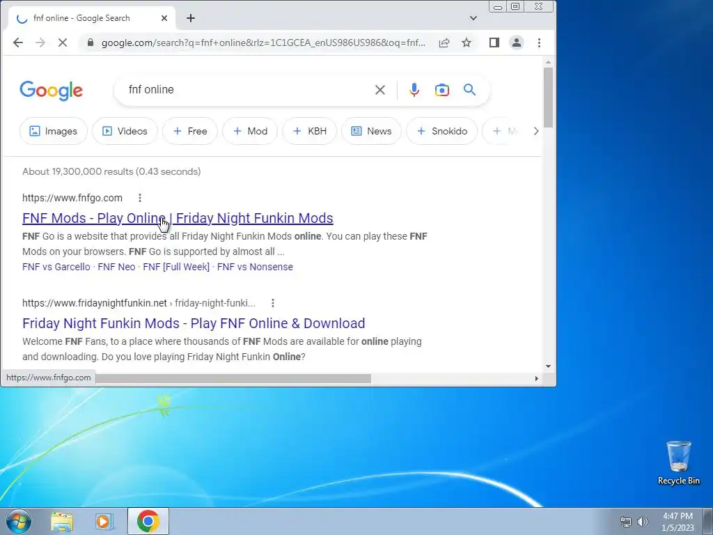This screenshot has height=535, width=713.
Task: View site info via the padlock icon
Action: pos(91,42)
